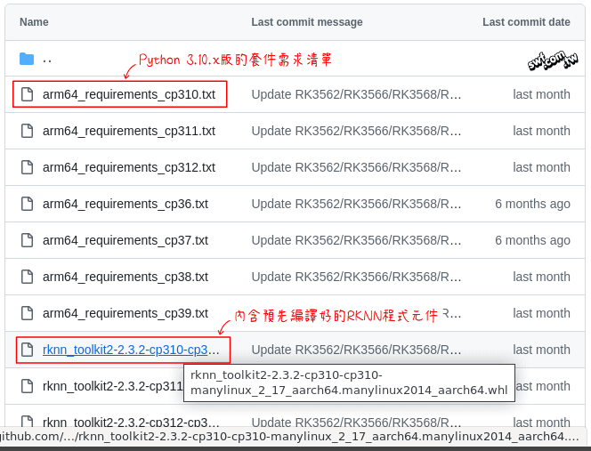The width and height of the screenshot is (591, 451).
Task: Open arm64_requirements_cp310.txt
Action: coord(129,94)
